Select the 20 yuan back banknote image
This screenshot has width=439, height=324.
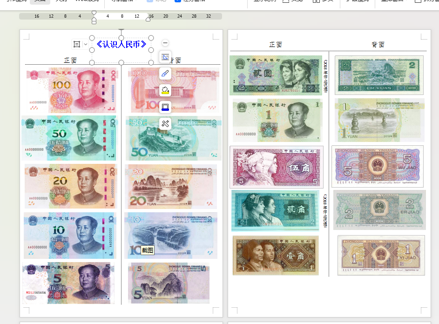[171, 187]
